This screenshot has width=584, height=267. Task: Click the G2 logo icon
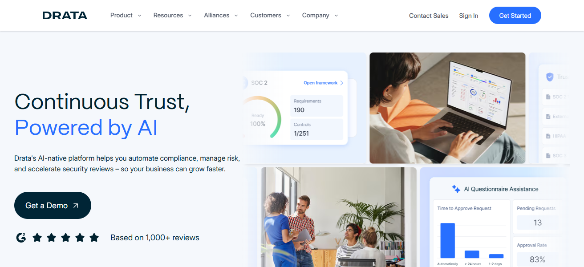tap(21, 238)
